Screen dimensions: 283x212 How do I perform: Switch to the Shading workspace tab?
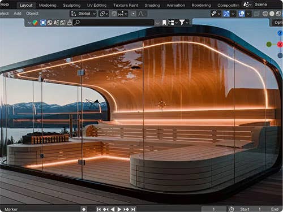(152, 6)
